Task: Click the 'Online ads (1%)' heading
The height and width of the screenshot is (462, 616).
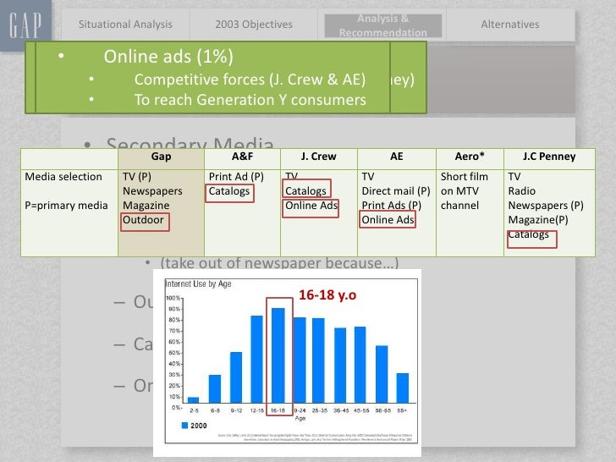Action: [168, 56]
